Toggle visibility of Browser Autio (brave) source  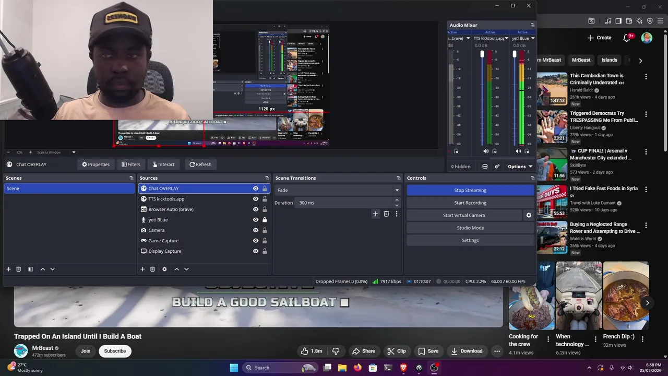pos(256,209)
